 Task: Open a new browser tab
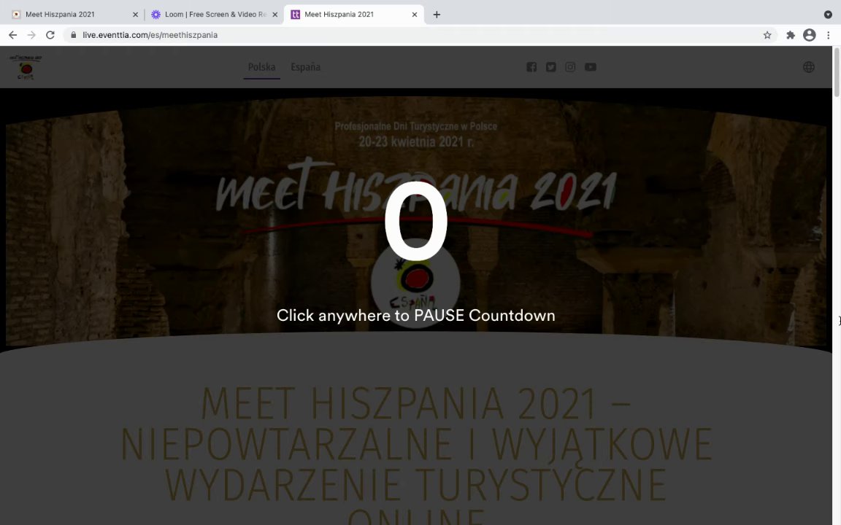click(x=437, y=15)
